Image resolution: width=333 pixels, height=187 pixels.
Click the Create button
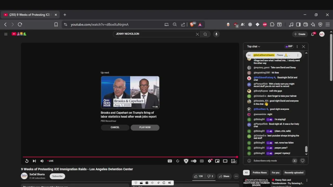pos(300,34)
